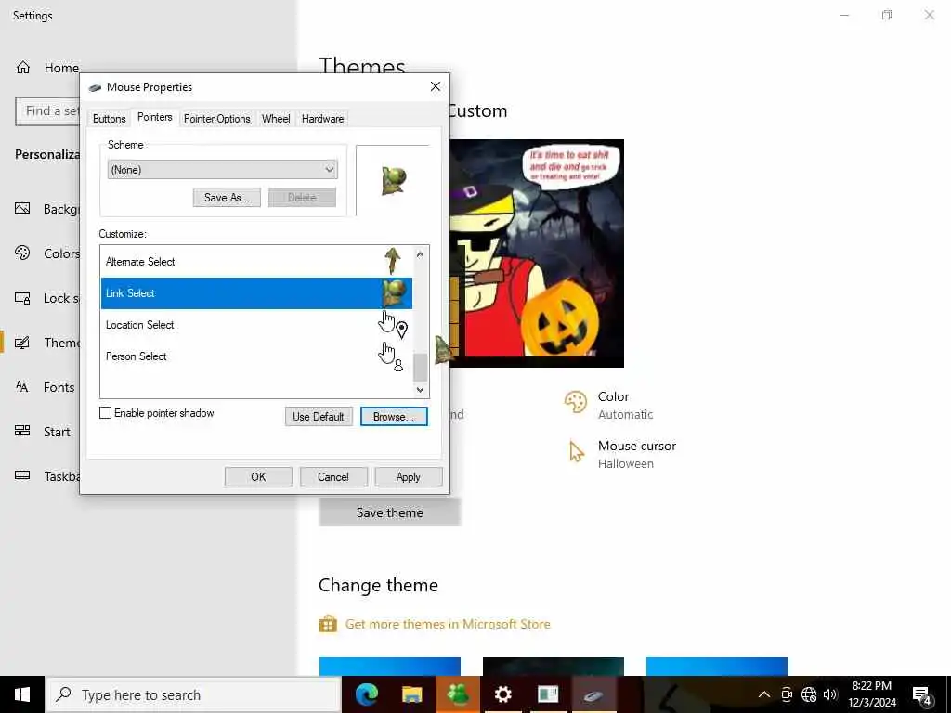The image size is (951, 713).
Task: Select Location Select pointer row
Action: (x=256, y=325)
